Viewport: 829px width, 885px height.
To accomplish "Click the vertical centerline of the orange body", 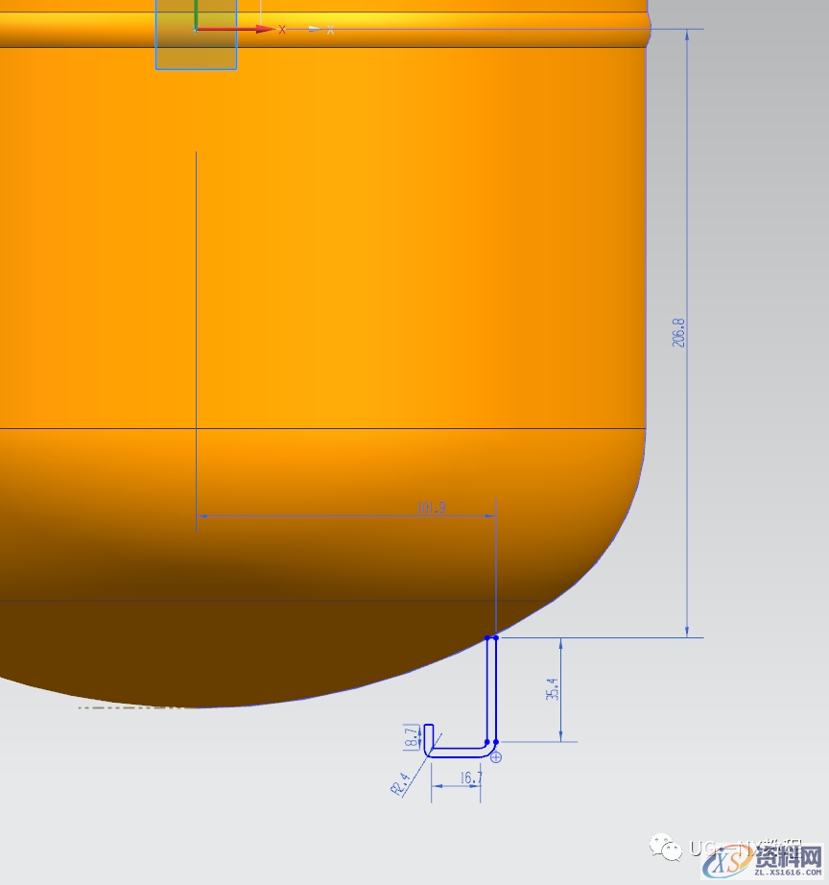I will click(196, 336).
